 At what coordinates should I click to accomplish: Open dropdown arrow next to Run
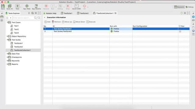(x=56, y=7)
